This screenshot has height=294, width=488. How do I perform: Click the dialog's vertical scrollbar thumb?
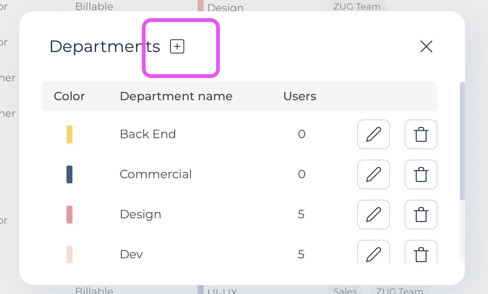462,141
